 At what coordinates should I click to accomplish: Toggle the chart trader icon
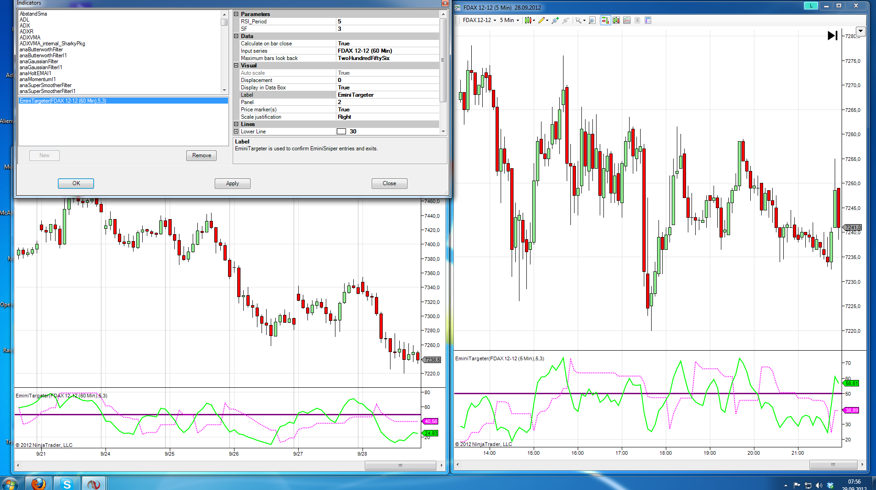(606, 20)
